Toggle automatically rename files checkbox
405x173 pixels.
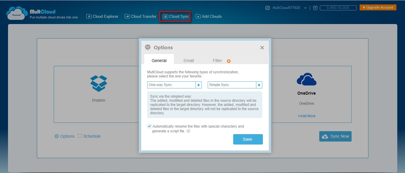(x=150, y=126)
